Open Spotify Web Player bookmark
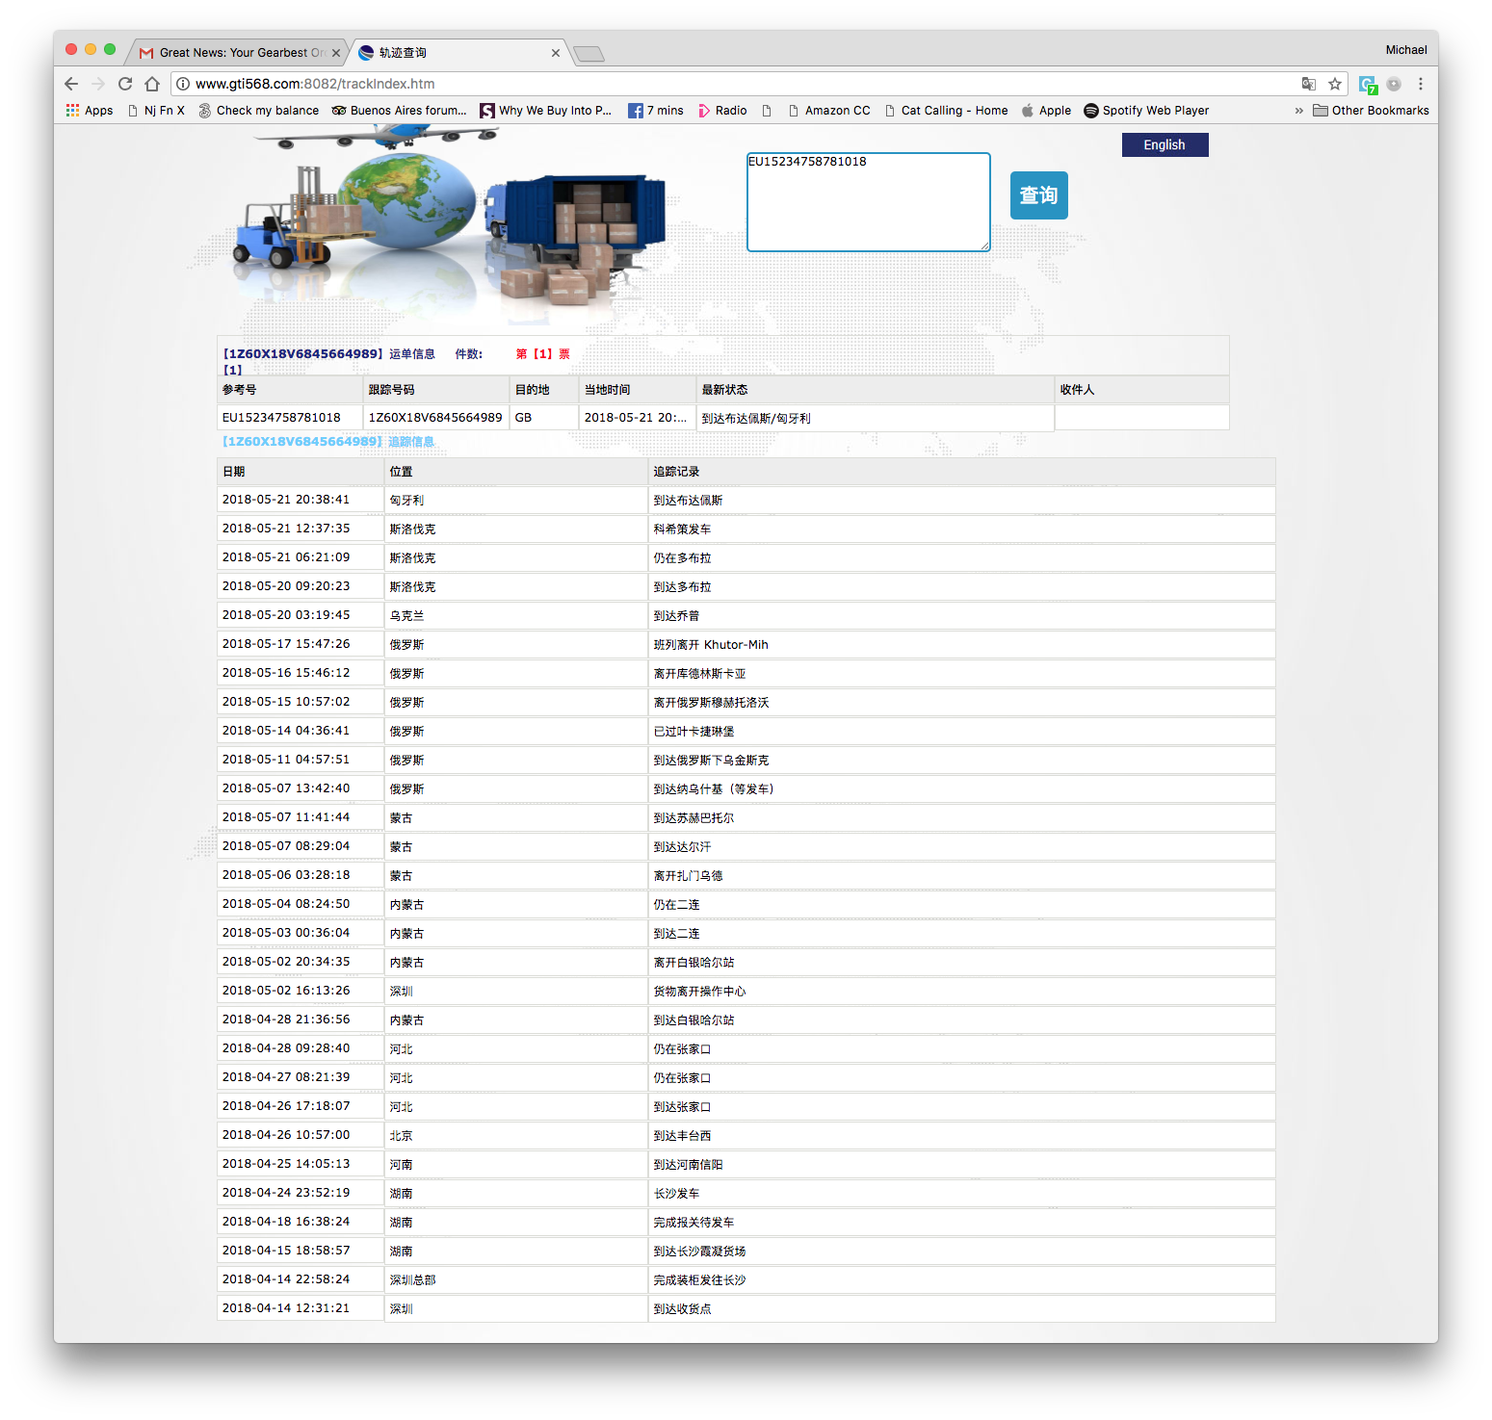1492x1420 pixels. point(1146,111)
